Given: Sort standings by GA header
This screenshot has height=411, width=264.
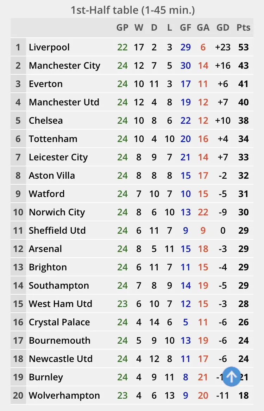Looking at the screenshot, I should [203, 28].
